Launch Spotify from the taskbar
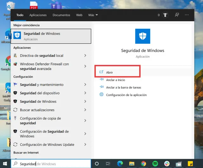 coord(155,164)
